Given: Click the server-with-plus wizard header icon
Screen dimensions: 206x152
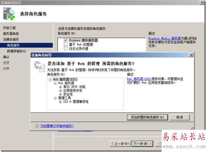Looking at the screenshot, I should [x=9, y=14].
